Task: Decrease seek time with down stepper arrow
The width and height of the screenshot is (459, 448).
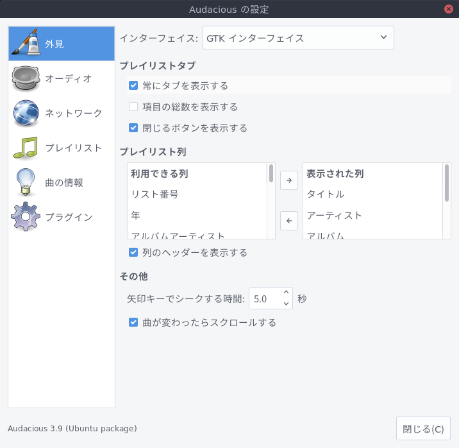Action: (x=286, y=304)
